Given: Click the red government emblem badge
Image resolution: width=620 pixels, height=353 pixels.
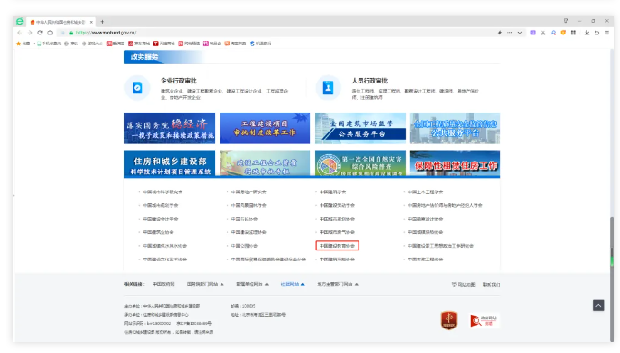Looking at the screenshot, I should coord(448,320).
